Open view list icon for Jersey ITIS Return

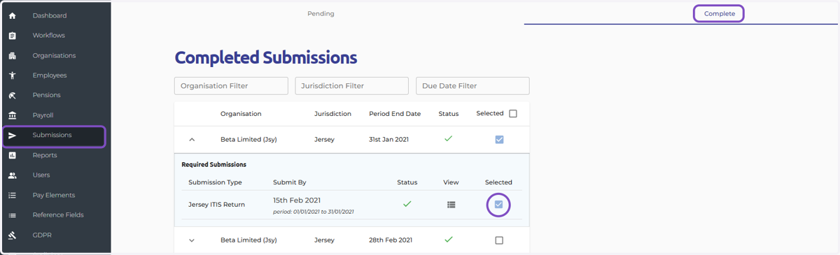(x=451, y=205)
